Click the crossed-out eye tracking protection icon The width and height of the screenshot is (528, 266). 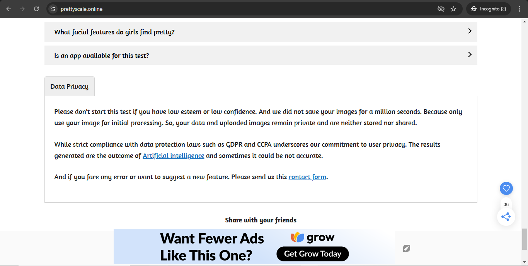click(x=441, y=9)
